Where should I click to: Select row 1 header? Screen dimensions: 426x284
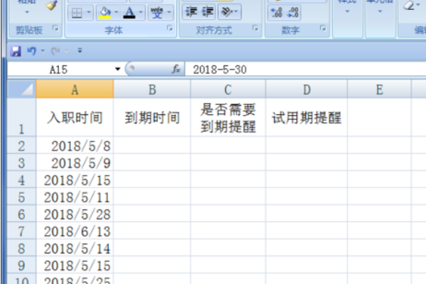click(x=22, y=117)
